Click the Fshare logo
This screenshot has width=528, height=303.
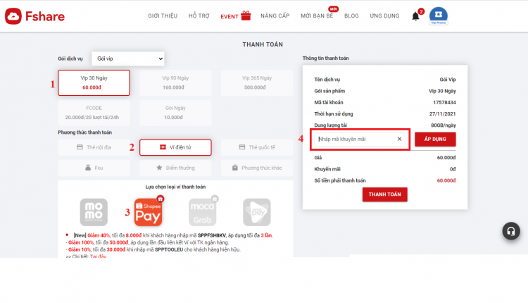[34, 16]
